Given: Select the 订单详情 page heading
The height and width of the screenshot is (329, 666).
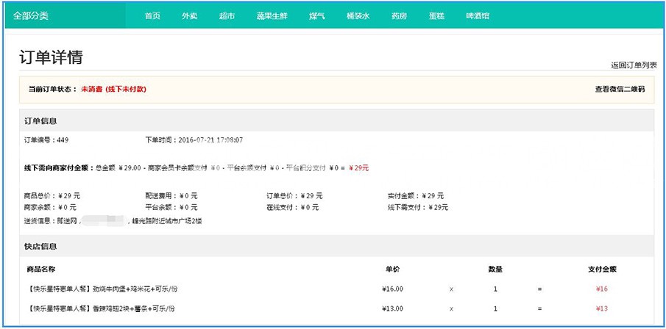Looking at the screenshot, I should 51,57.
